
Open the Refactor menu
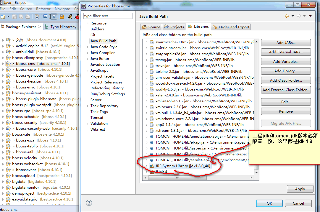click(x=43, y=9)
